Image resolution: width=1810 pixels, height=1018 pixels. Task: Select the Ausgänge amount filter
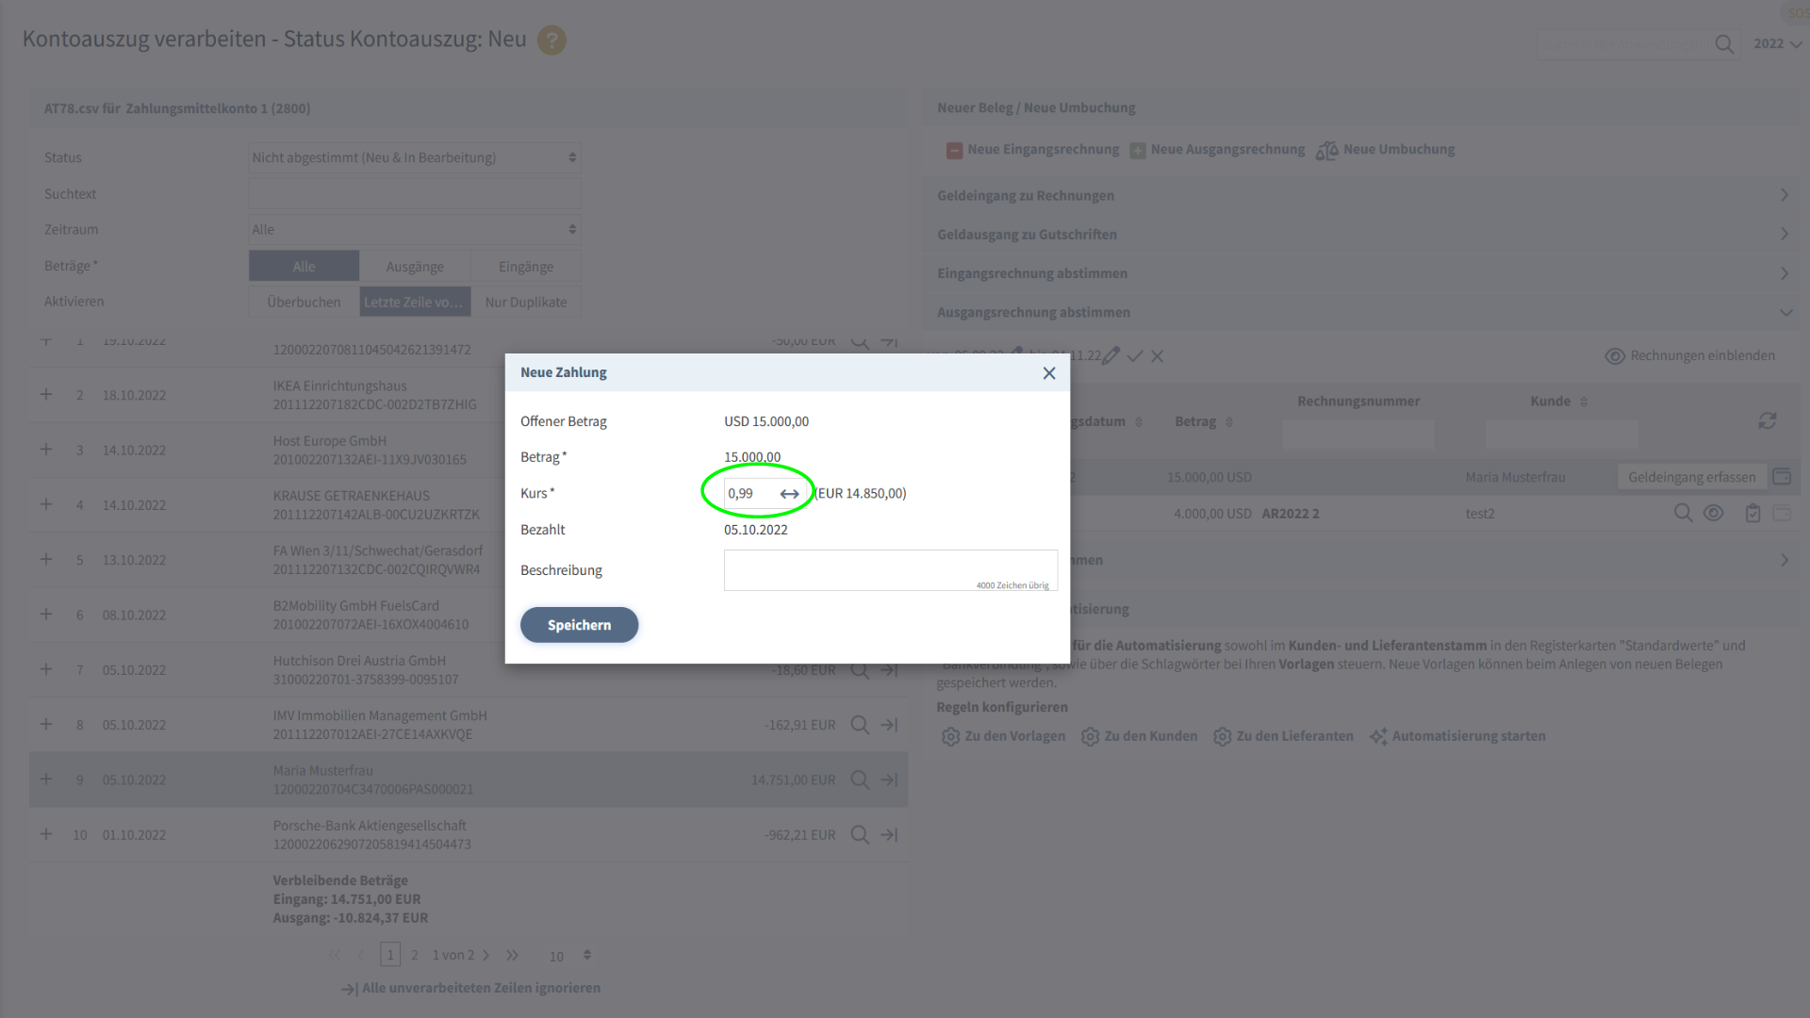coord(415,267)
